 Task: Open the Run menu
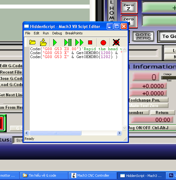tap(46, 33)
